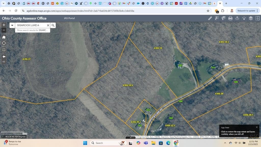261x147 pixels.
Task: Open the Layer List panel
Action: pyautogui.click(x=251, y=18)
